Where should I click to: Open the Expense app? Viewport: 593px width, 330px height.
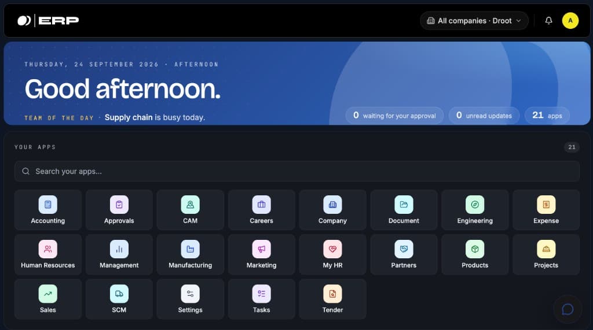tap(546, 210)
